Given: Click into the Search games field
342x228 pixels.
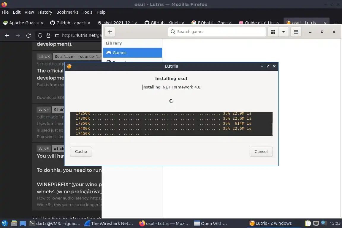Looking at the screenshot, I should pyautogui.click(x=217, y=32).
